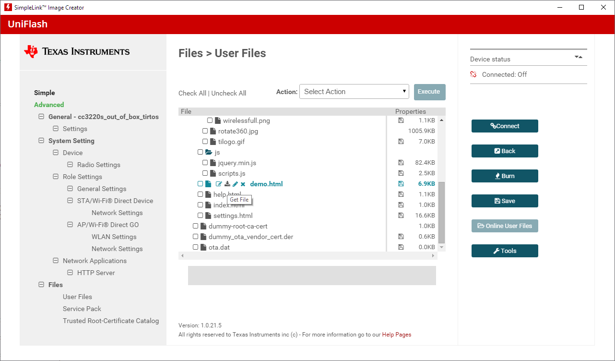Click the Back button
615x361 pixels.
tap(505, 151)
